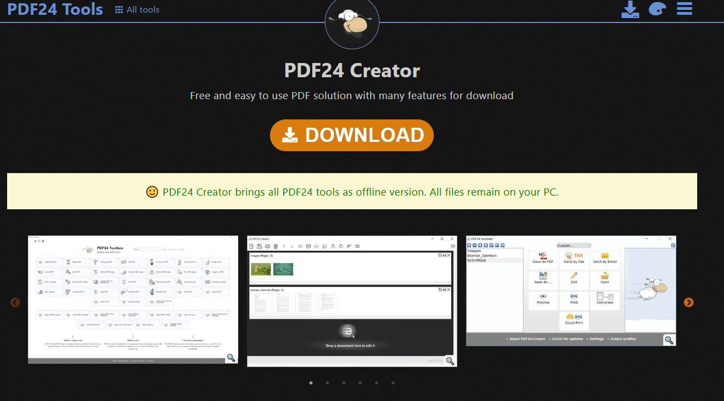Click Send by Email in Assistant screenshot
This screenshot has height=401, width=724.
coord(605,260)
